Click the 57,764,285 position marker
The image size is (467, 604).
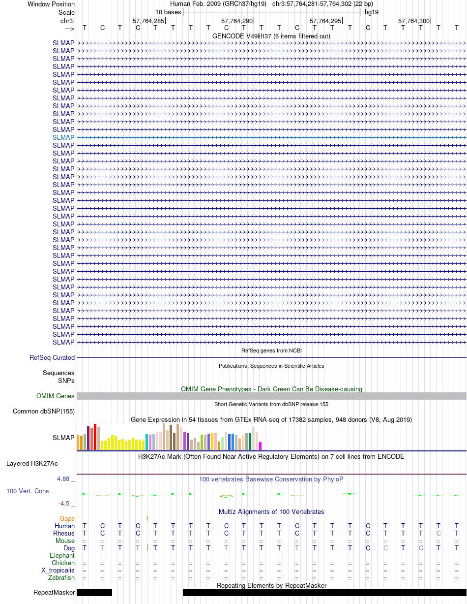click(x=148, y=21)
